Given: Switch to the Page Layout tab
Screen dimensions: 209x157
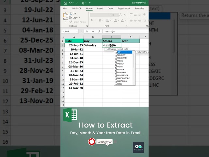Looking at the screenshot, I should coord(124,9).
